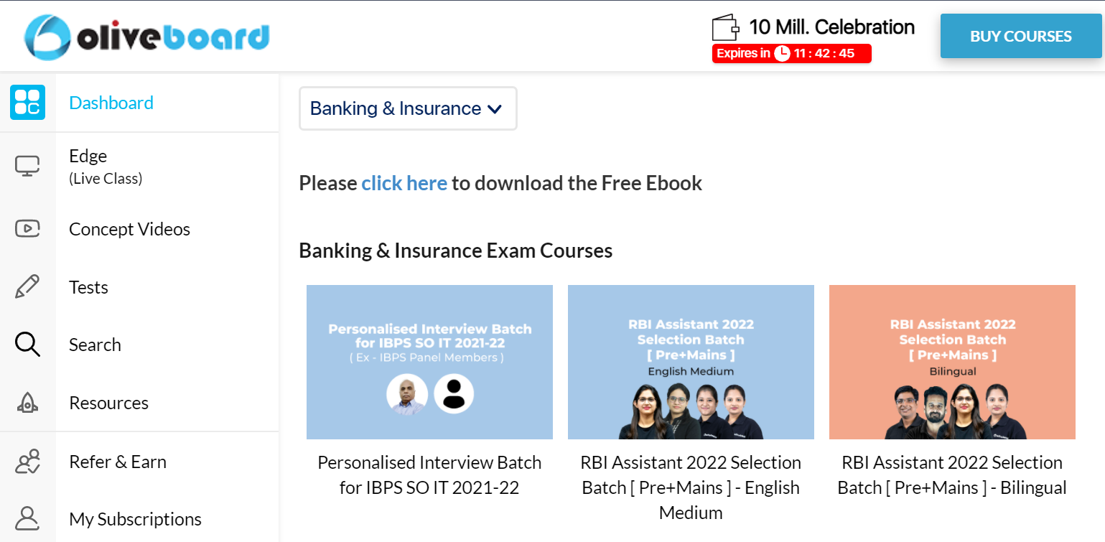Open the Refer & Earn people icon
The width and height of the screenshot is (1105, 542).
[x=27, y=462]
